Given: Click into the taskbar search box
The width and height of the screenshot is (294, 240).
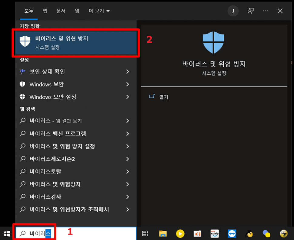Looking at the screenshot, I should pyautogui.click(x=76, y=233).
